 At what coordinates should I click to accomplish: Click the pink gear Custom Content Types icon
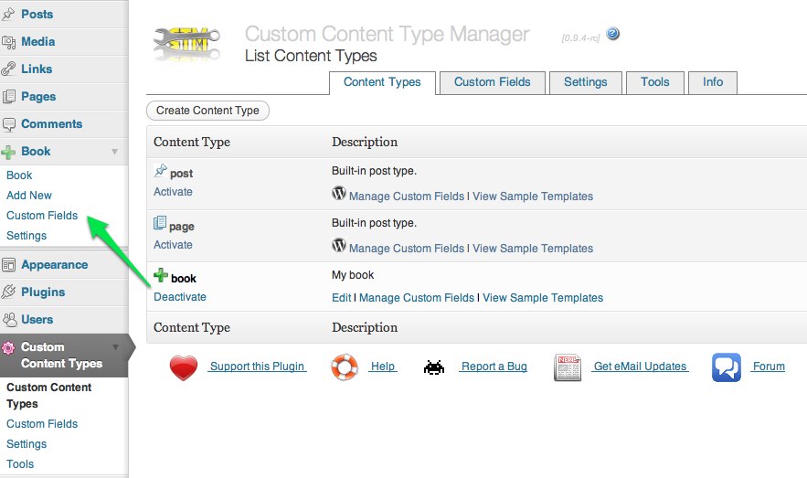(8, 348)
